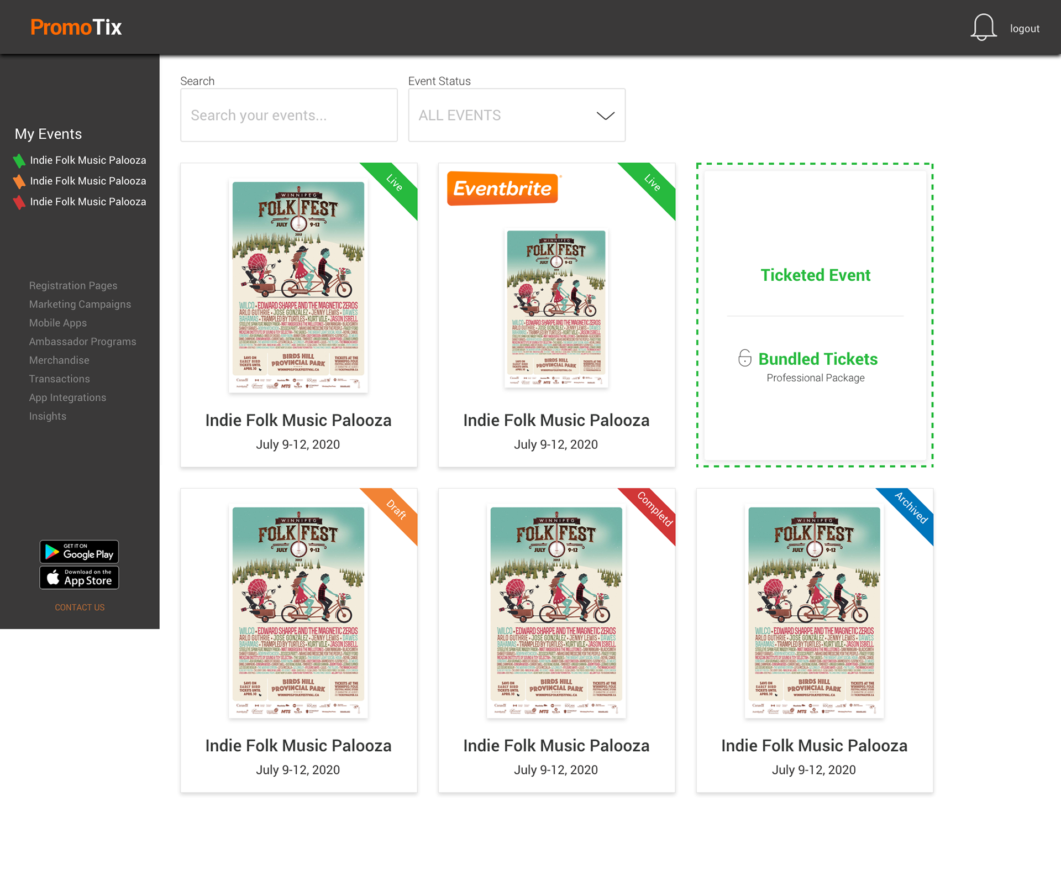Click the July 9-12, 2020 date on Archived card
Screen dimensions: 1061x885
813,770
